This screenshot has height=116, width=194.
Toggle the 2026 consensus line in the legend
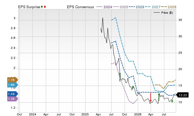(x=136, y=7)
